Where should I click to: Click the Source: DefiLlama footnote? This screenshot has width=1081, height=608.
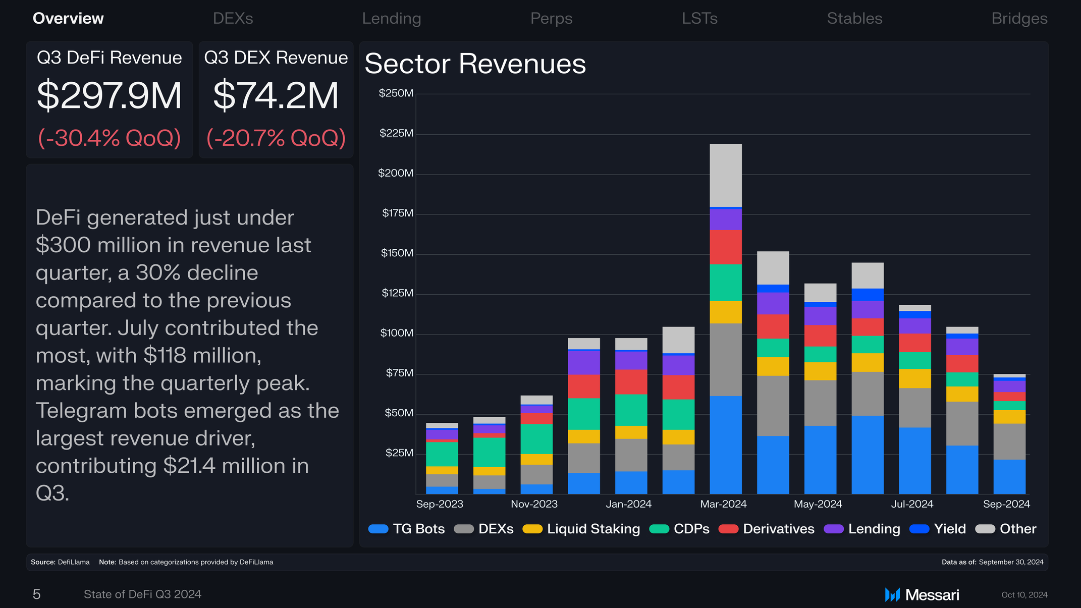[60, 562]
